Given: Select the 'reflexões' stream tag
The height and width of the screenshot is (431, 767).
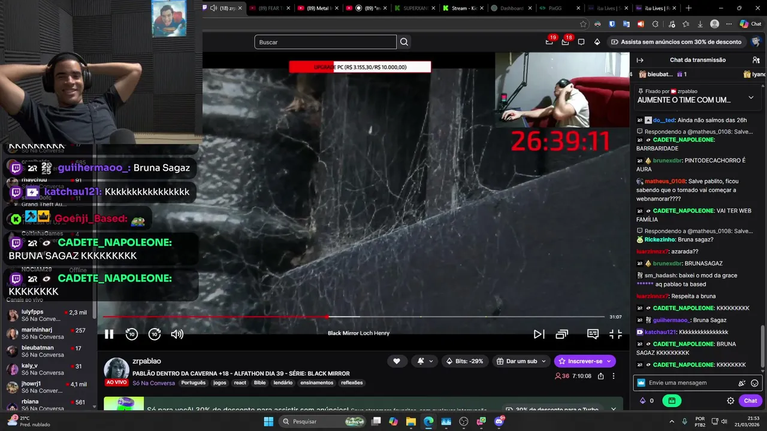Looking at the screenshot, I should (x=352, y=383).
